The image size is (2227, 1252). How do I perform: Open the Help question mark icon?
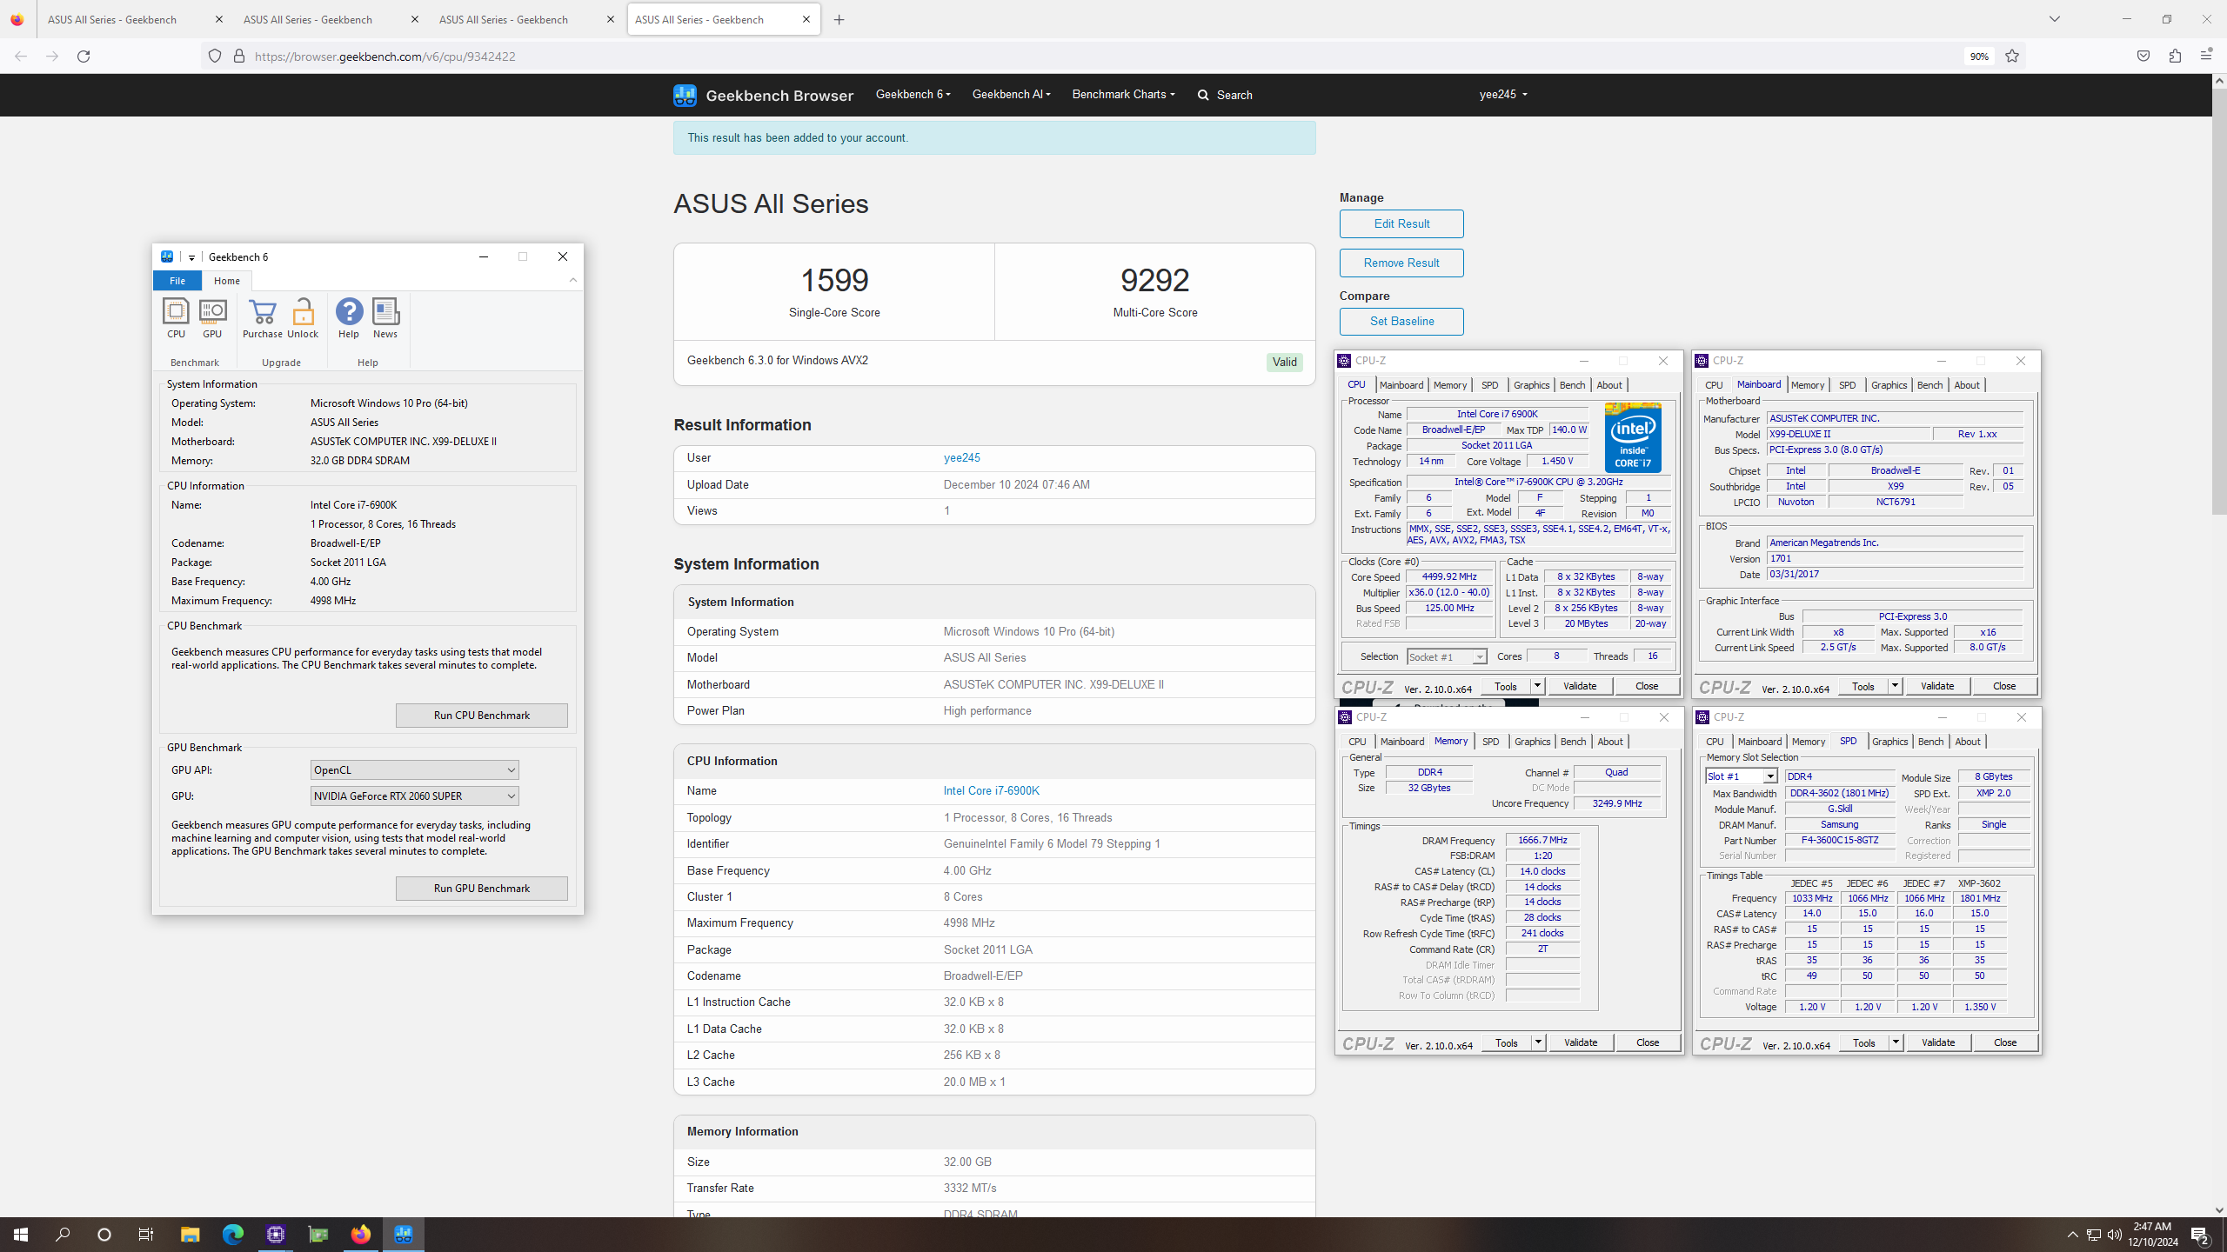349,318
